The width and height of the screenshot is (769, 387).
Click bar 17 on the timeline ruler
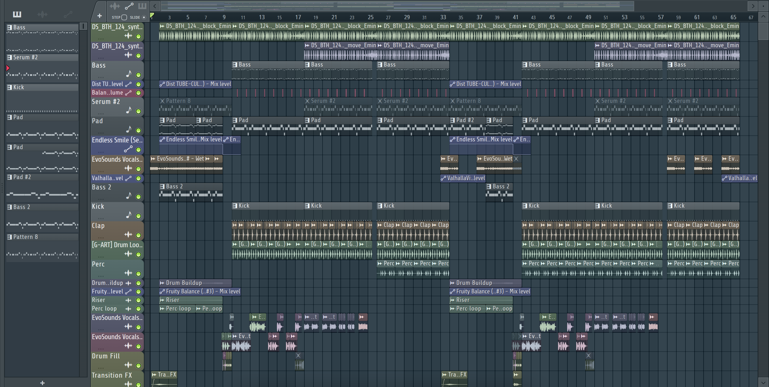[x=298, y=17]
